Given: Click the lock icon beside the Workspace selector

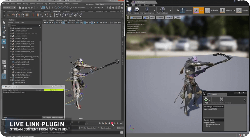Looking at the screenshot, I should (122, 4).
